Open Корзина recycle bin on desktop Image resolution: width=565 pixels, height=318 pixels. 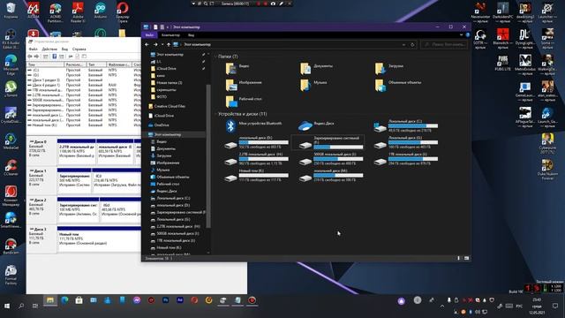(11, 11)
